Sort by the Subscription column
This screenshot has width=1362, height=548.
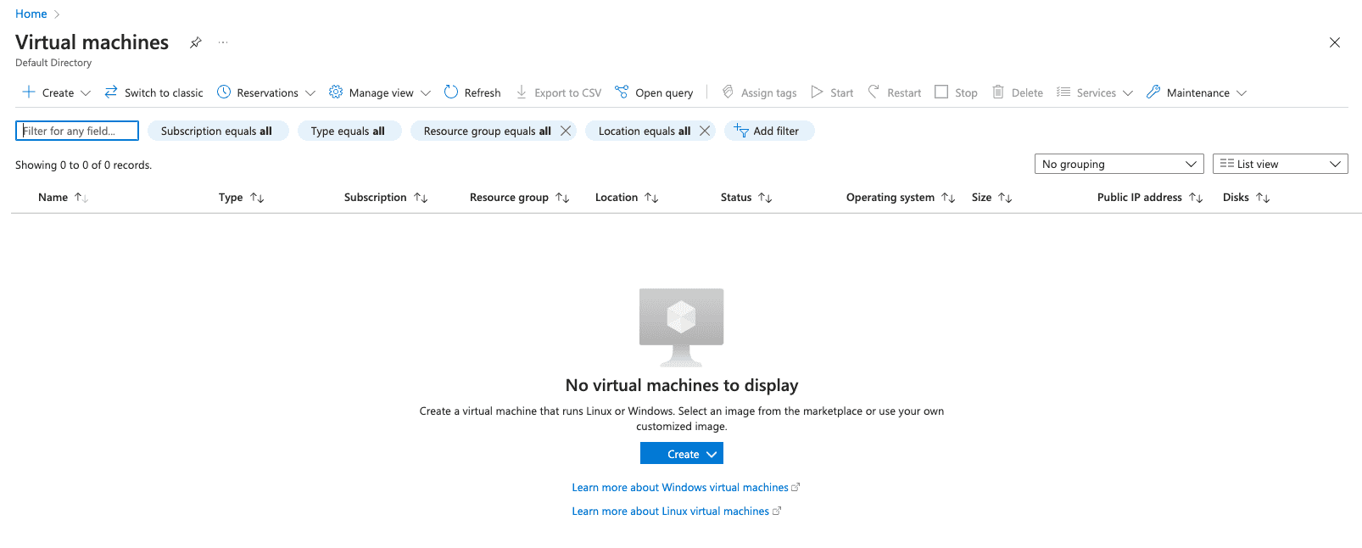click(x=386, y=197)
